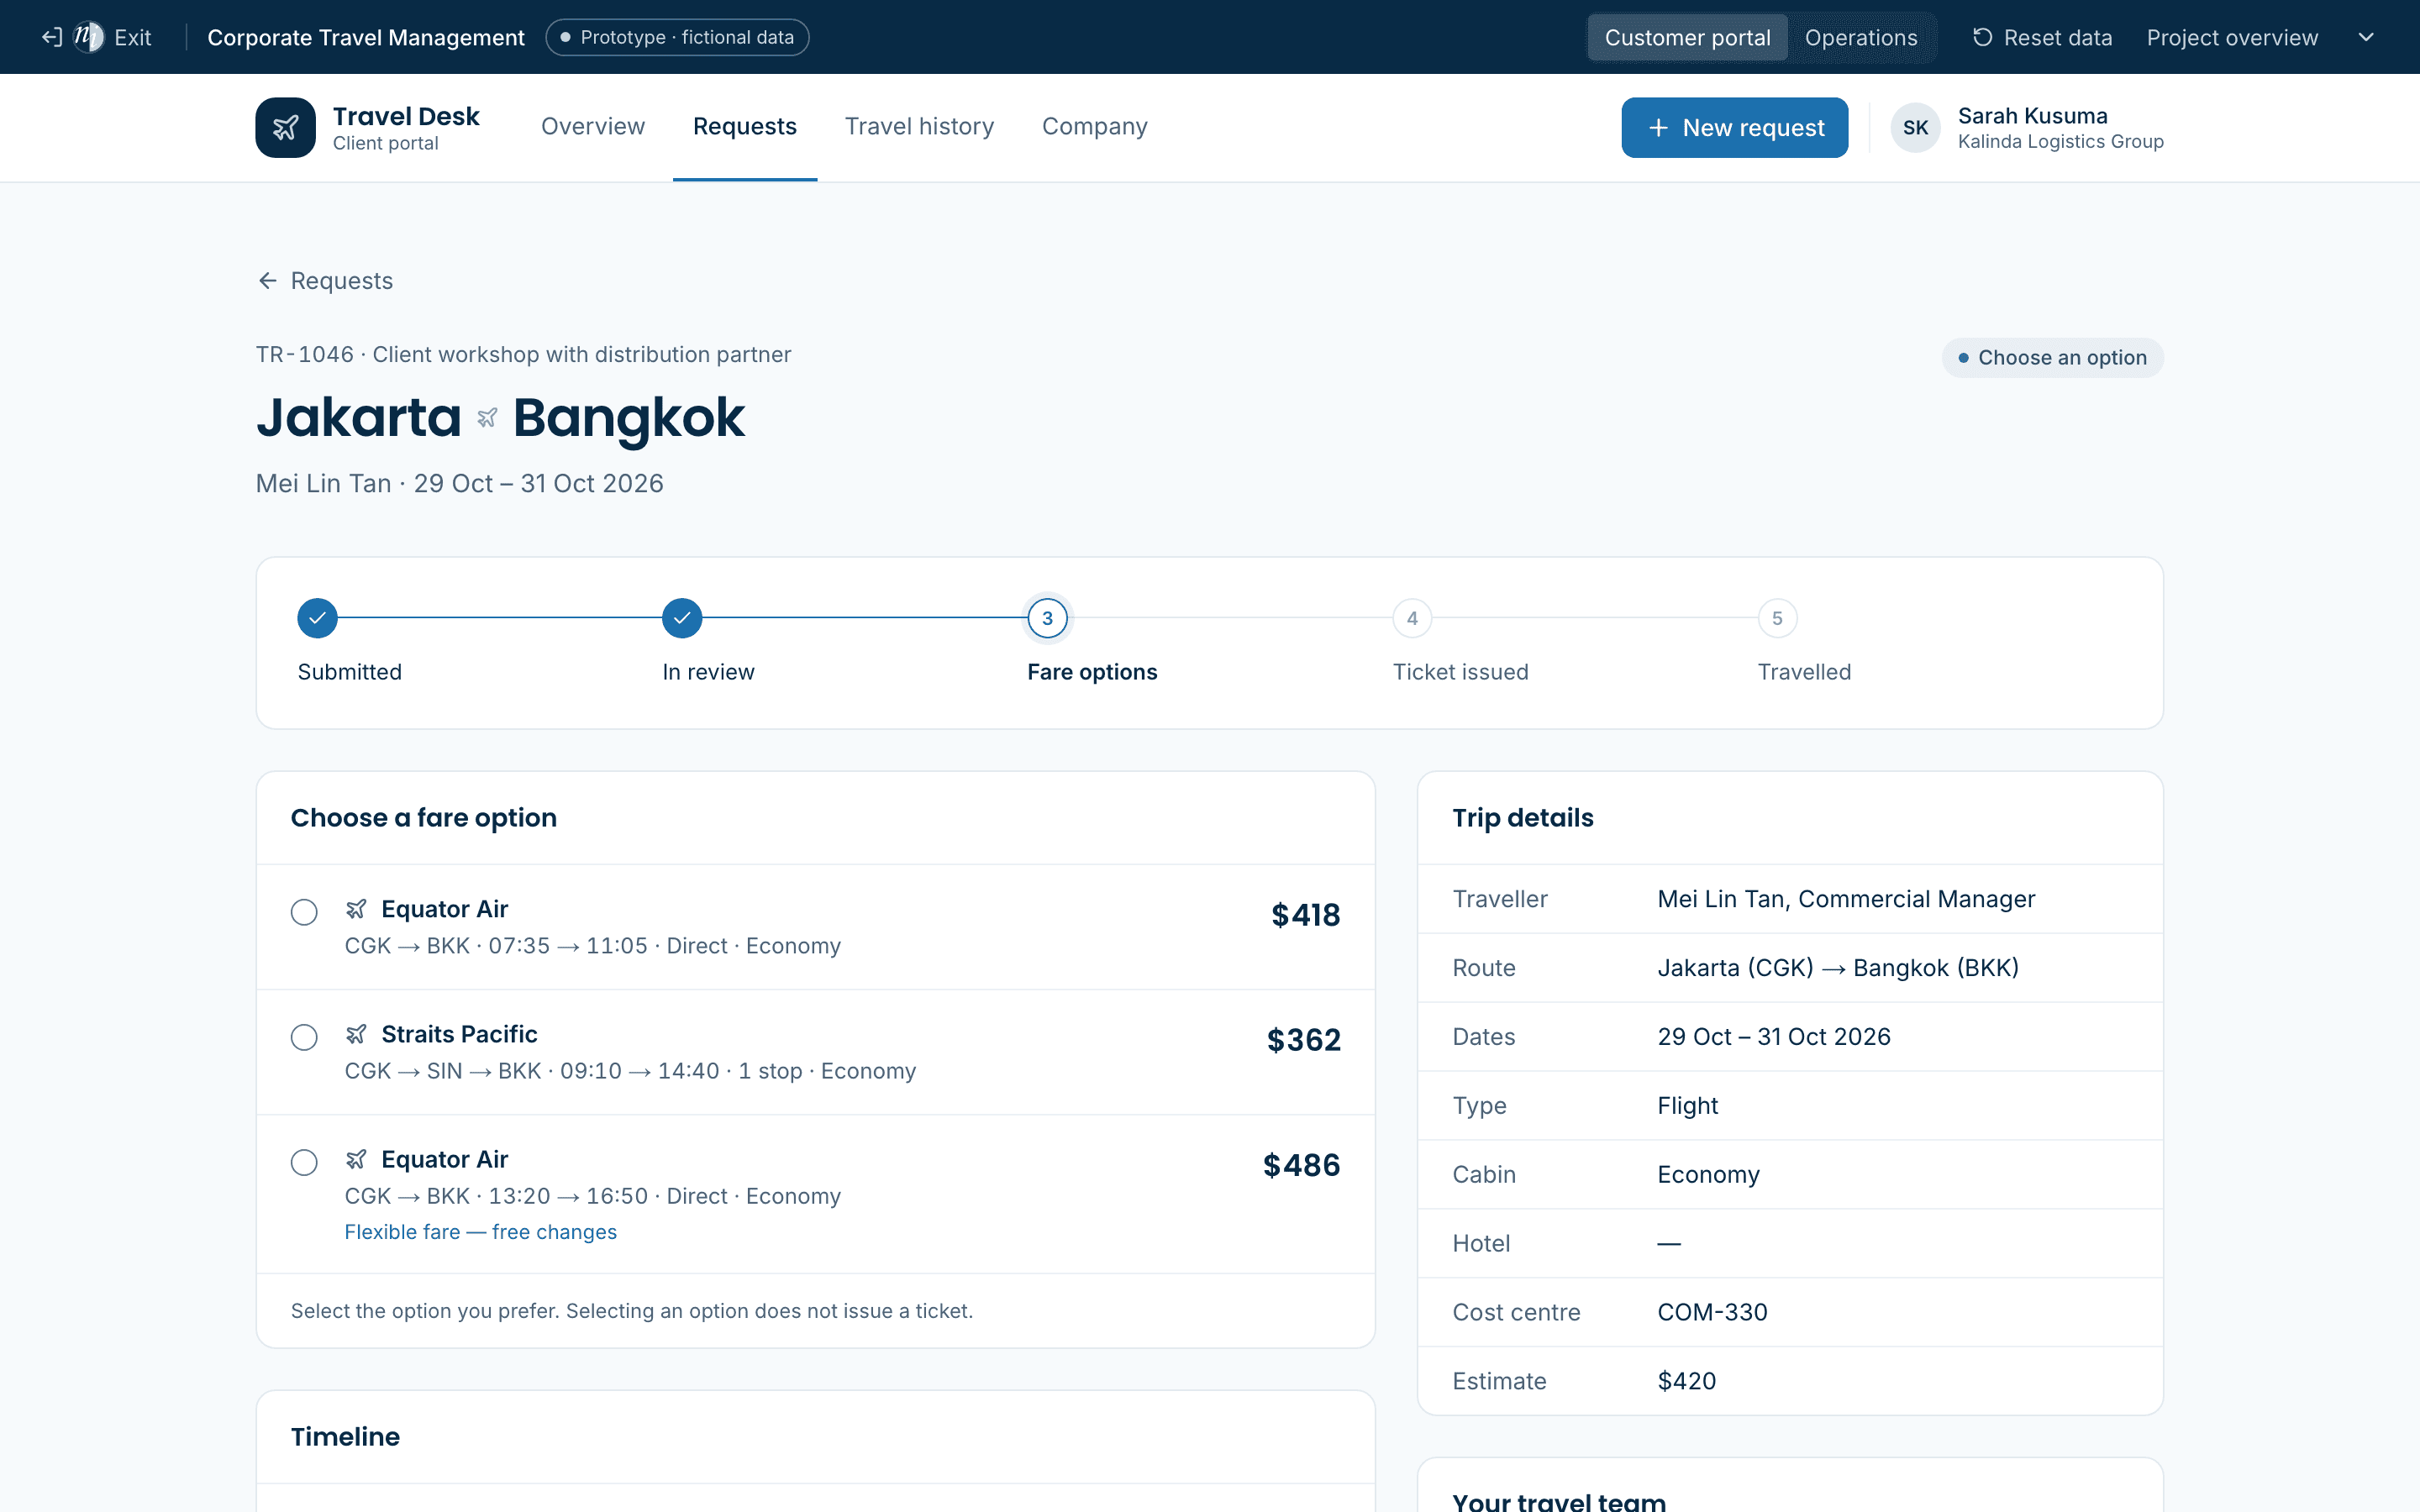
Task: Select the Straits Pacific $362 fare radio
Action: [x=304, y=1037]
